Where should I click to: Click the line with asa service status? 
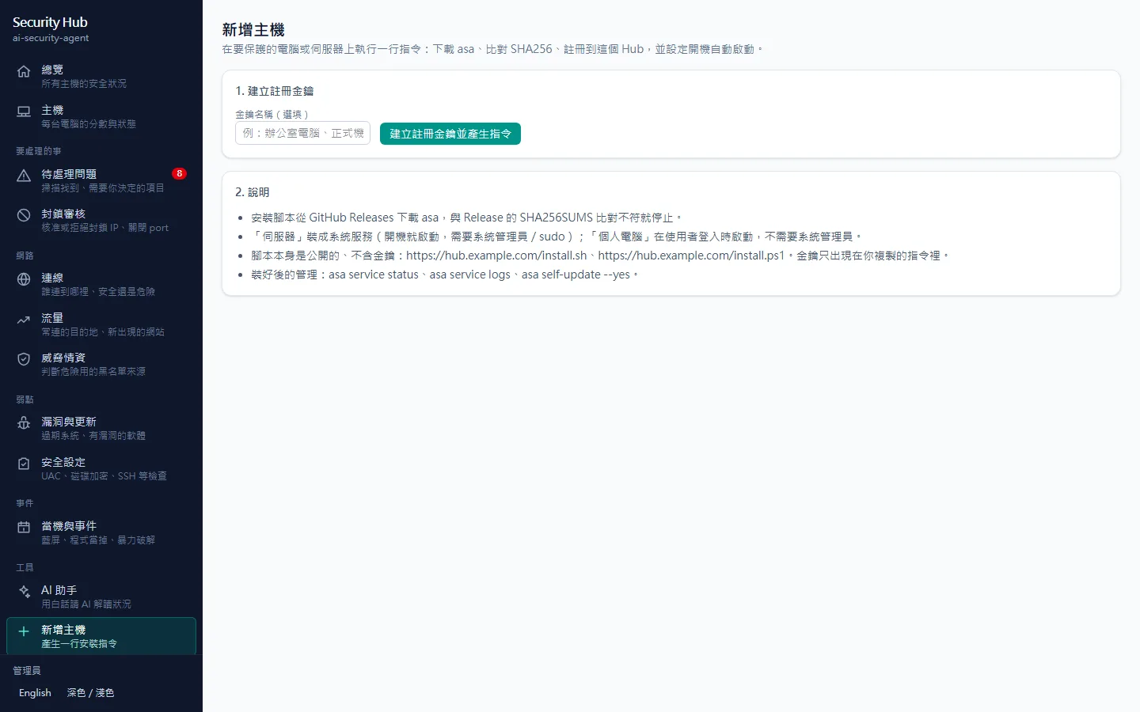pyautogui.click(x=444, y=275)
